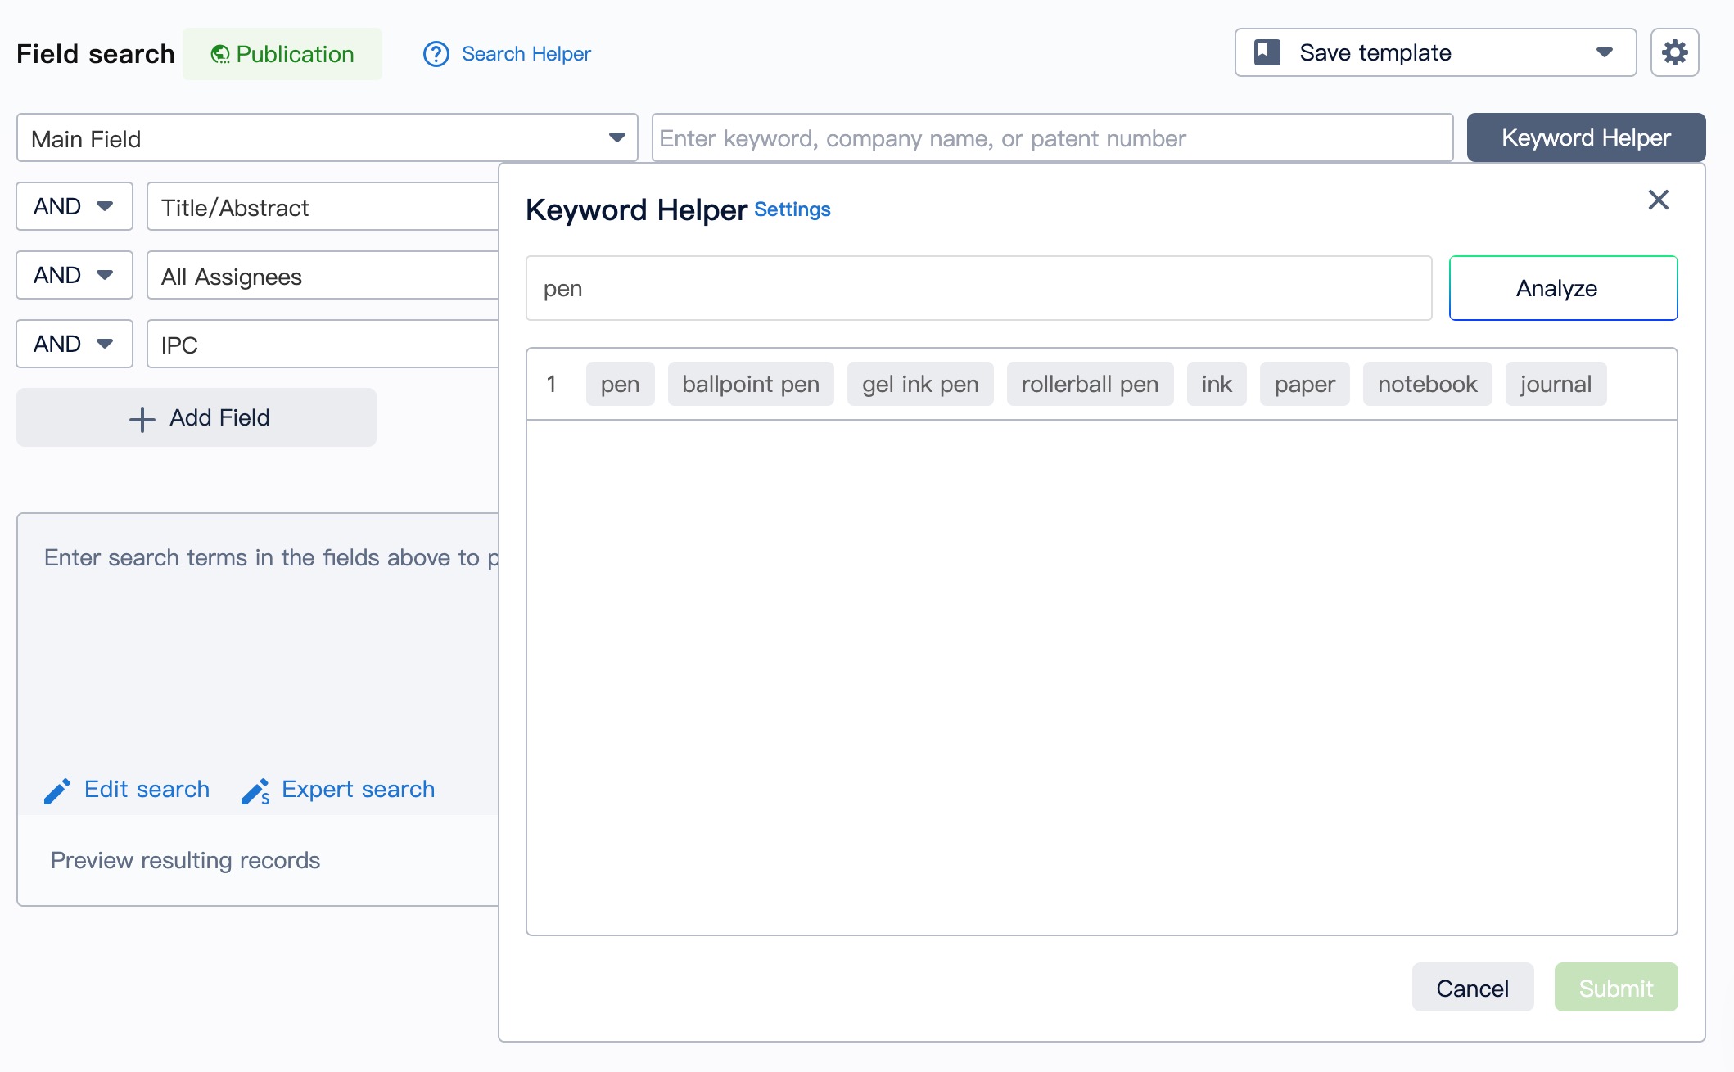Close the Keyword Helper dialog
Image resolution: width=1734 pixels, height=1072 pixels.
point(1658,200)
